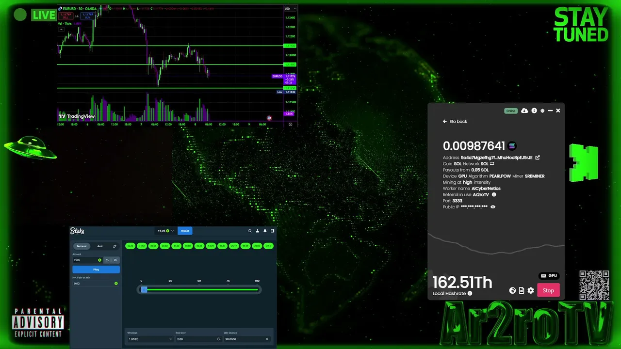Switch to the Manual betting tab
The width and height of the screenshot is (621, 349).
coord(82,246)
